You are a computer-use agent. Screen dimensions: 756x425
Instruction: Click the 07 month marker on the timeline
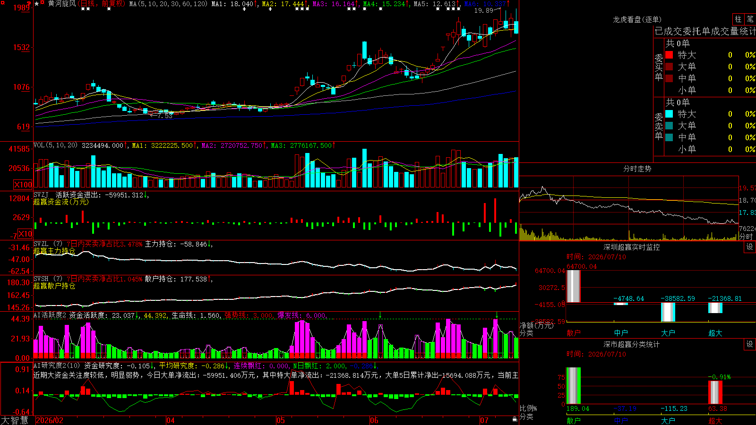tap(484, 420)
